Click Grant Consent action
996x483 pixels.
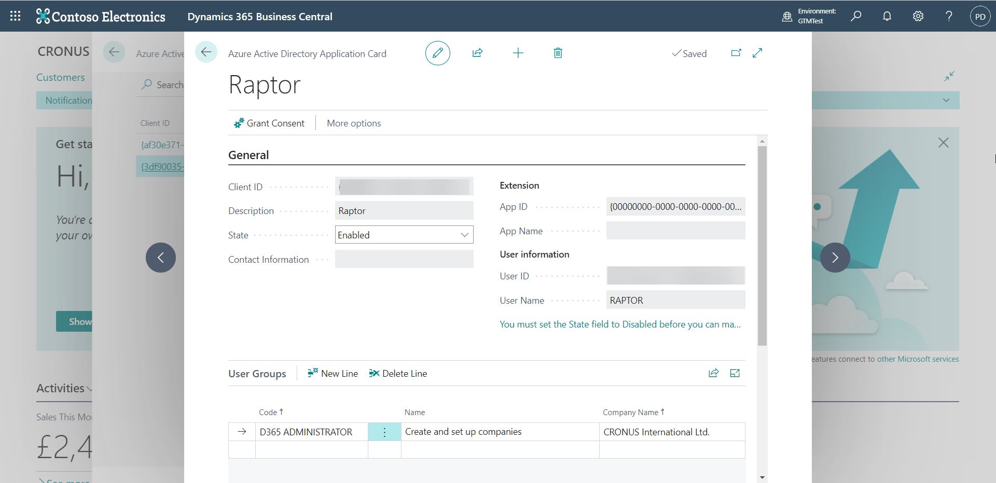pos(269,123)
